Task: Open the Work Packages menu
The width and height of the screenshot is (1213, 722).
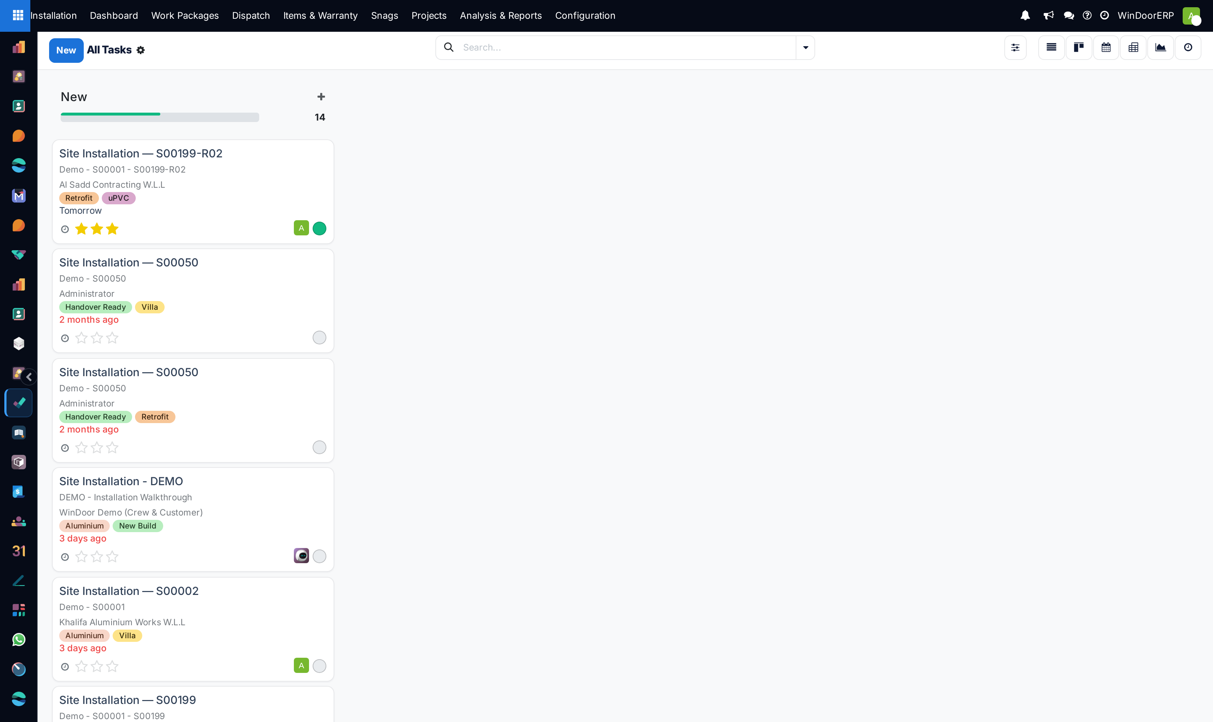Action: [x=185, y=16]
